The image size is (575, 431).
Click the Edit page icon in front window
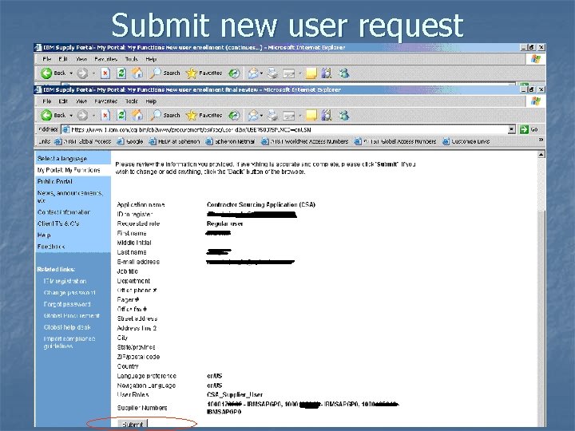(x=289, y=116)
